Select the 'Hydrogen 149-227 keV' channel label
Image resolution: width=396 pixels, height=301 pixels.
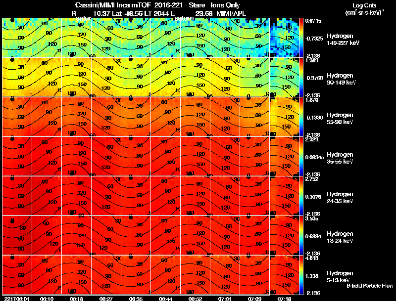coord(343,40)
